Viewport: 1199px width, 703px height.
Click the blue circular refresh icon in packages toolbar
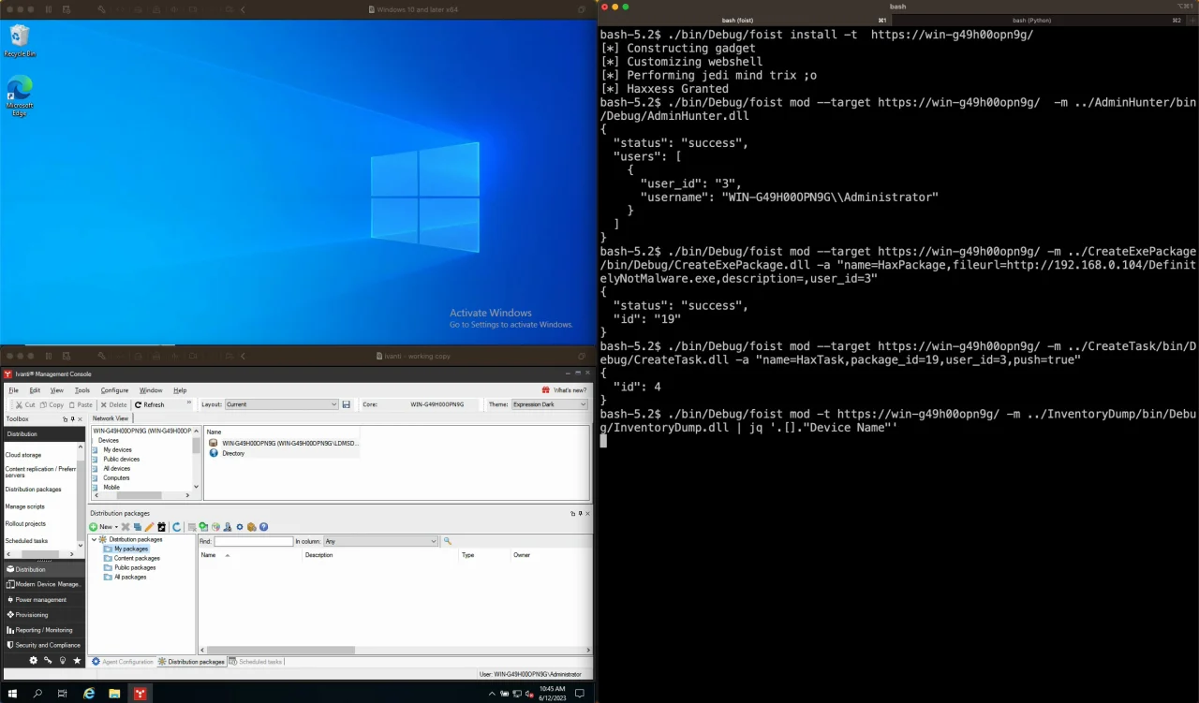(176, 527)
